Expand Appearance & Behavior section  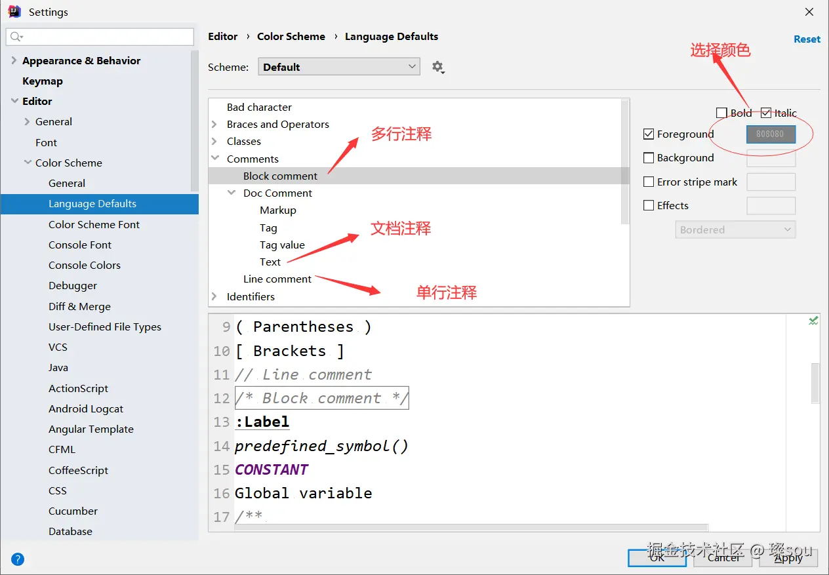click(14, 60)
